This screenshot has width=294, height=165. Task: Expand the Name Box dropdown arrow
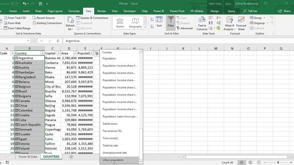click(28, 41)
